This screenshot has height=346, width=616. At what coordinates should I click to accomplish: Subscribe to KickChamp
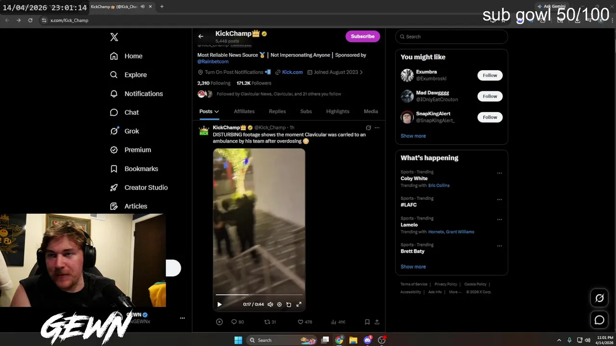coord(362,36)
